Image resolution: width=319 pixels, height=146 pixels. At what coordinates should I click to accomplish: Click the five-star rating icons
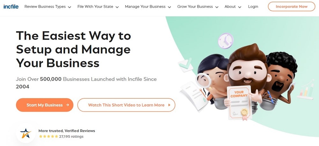pyautogui.click(x=48, y=136)
